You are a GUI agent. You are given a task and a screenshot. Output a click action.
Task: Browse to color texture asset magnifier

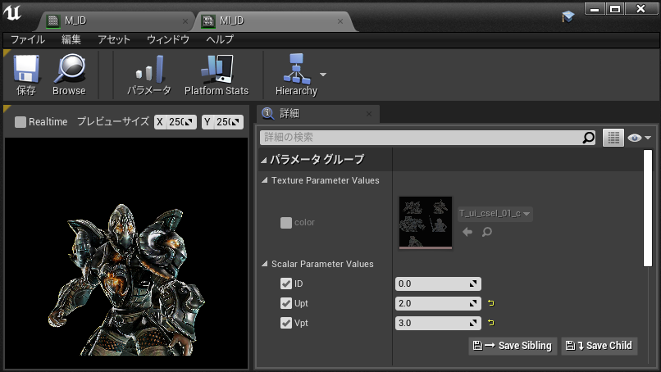[x=487, y=232]
